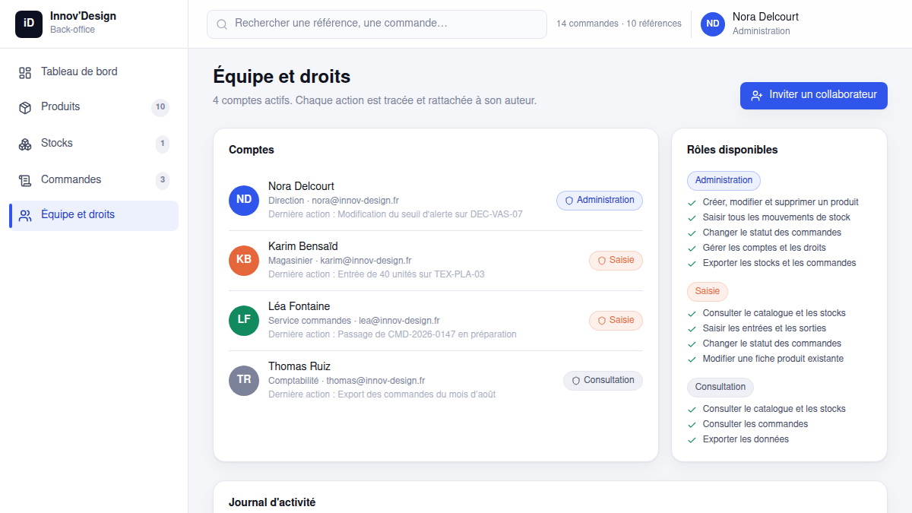Image resolution: width=912 pixels, height=513 pixels.
Task: Click the checkmark beside "Modifier une fiche produit existante"
Action: pos(692,359)
